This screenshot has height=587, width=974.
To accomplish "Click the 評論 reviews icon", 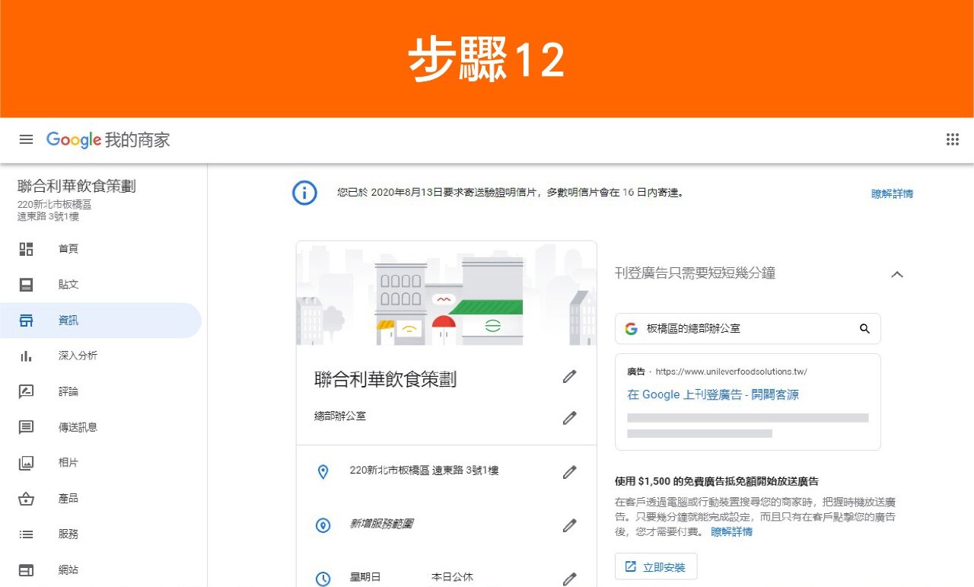I will pos(26,391).
